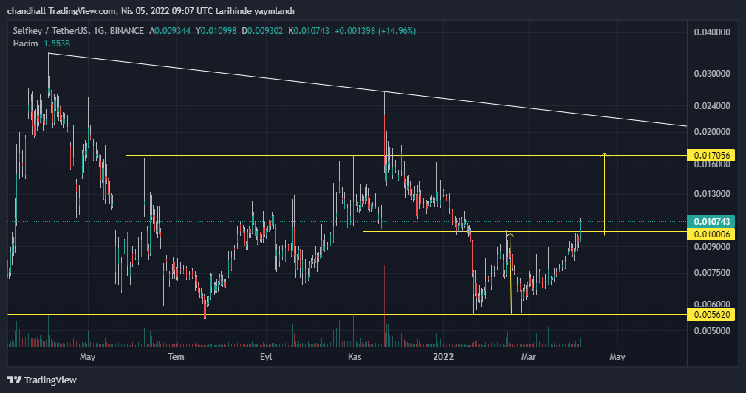This screenshot has height=393, width=746.
Task: Click the first May label on time axis
Action: pos(88,357)
